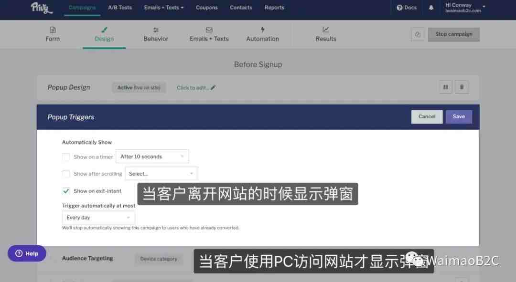Viewport: 516px width, 282px height.
Task: Open the campaign Emails + Texts tab
Action: tap(209, 34)
